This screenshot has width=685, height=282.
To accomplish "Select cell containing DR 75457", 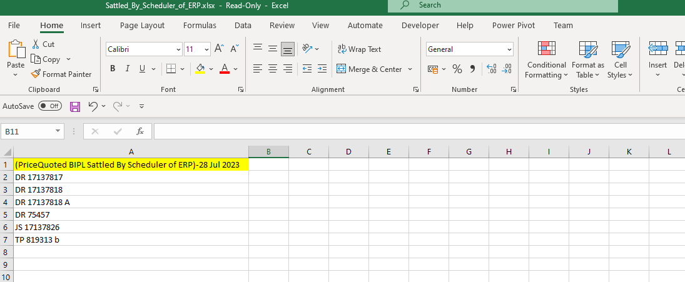I will pyautogui.click(x=131, y=214).
